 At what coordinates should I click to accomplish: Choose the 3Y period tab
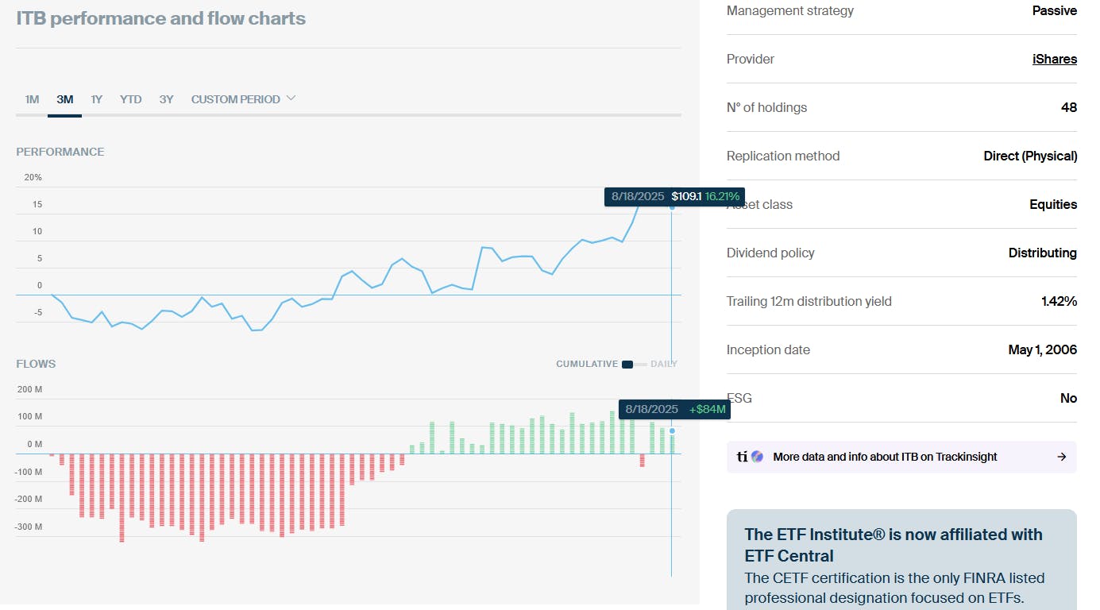166,99
